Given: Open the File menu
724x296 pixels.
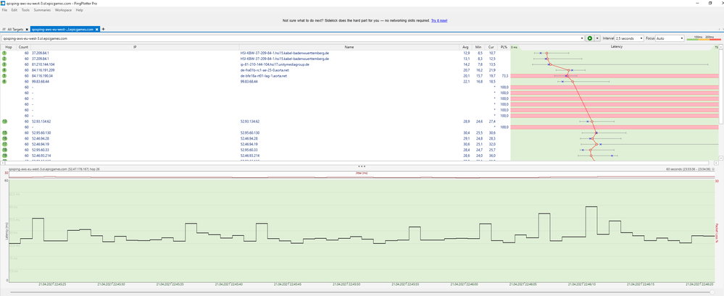Looking at the screenshot, I should [4, 9].
